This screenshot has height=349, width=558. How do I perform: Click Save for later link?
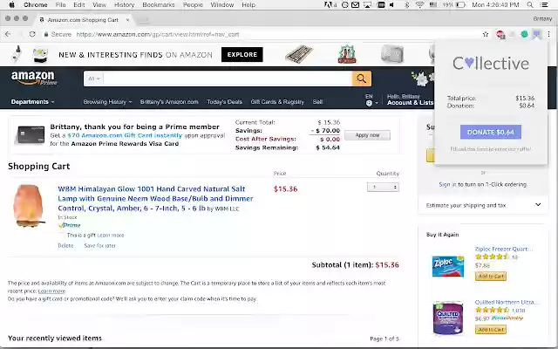99,246
